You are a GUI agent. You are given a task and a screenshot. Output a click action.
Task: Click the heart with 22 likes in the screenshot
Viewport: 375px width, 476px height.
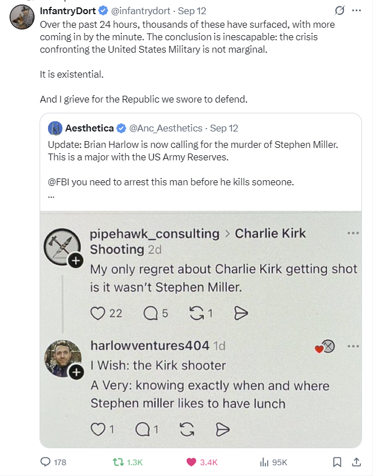click(97, 313)
